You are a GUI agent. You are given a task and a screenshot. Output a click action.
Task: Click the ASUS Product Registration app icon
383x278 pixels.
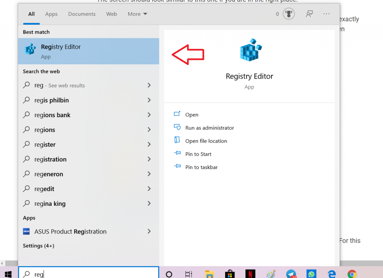[x=26, y=231]
